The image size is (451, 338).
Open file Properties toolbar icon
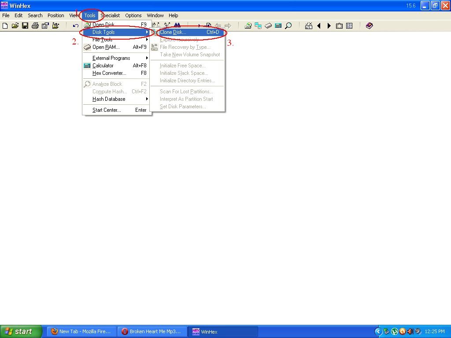[x=45, y=26]
